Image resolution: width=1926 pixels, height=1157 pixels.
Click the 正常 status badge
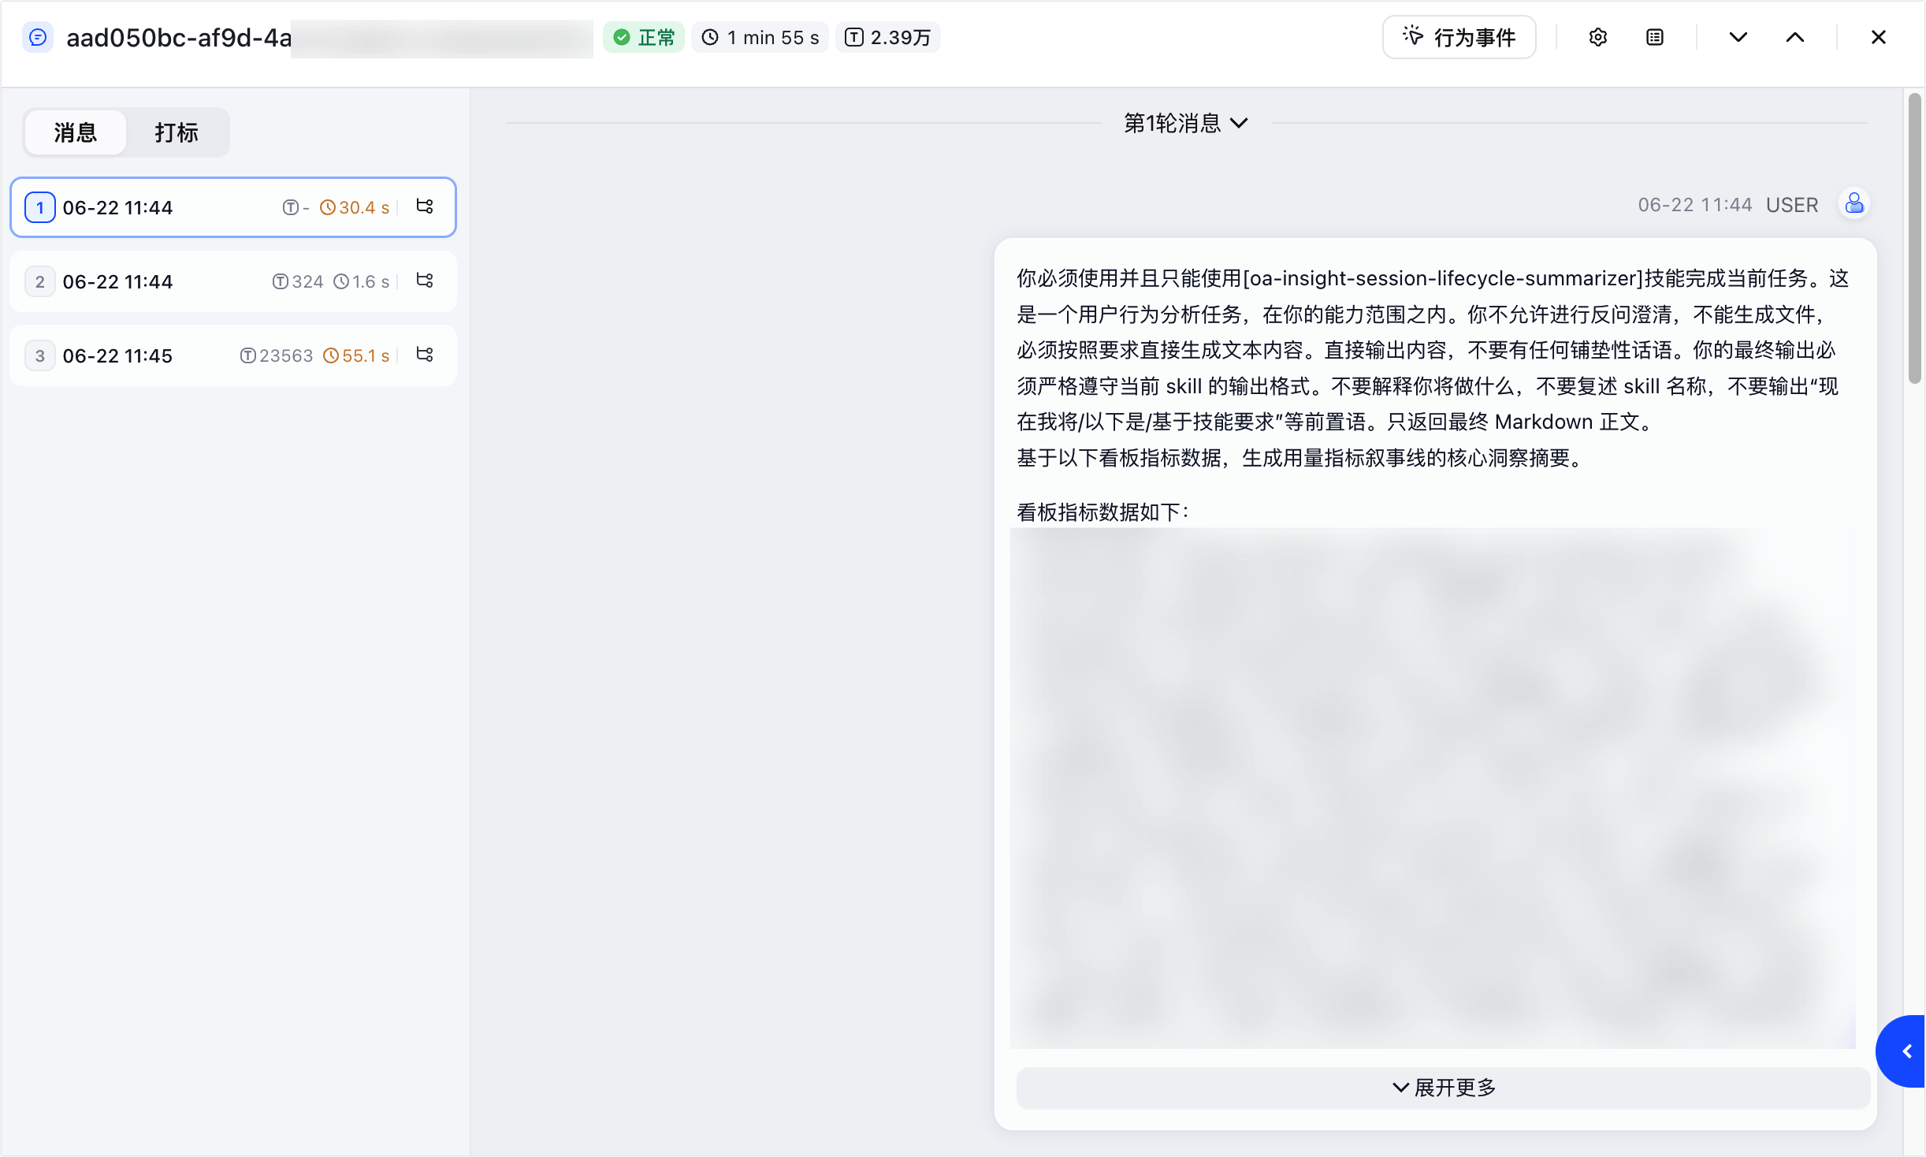click(x=644, y=37)
